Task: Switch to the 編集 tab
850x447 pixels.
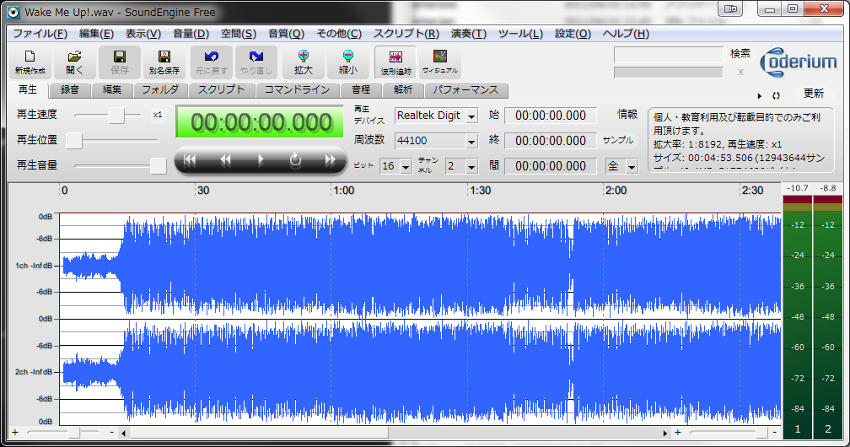Action: (x=112, y=89)
